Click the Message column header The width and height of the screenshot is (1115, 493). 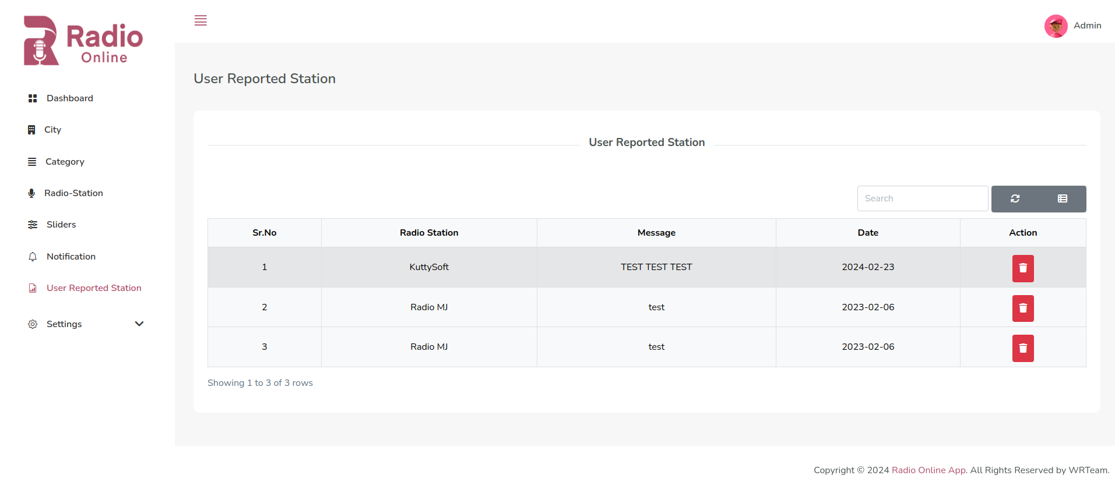click(656, 233)
